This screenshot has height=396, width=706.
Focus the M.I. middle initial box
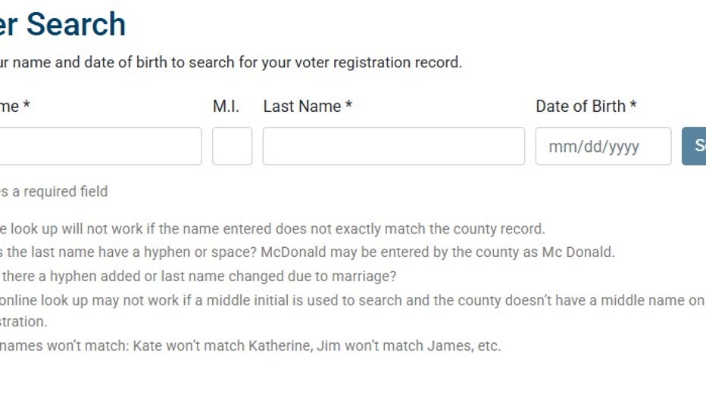pyautogui.click(x=232, y=146)
